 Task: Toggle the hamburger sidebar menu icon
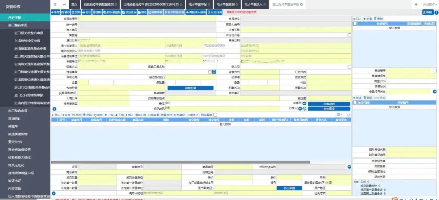[x=55, y=4]
